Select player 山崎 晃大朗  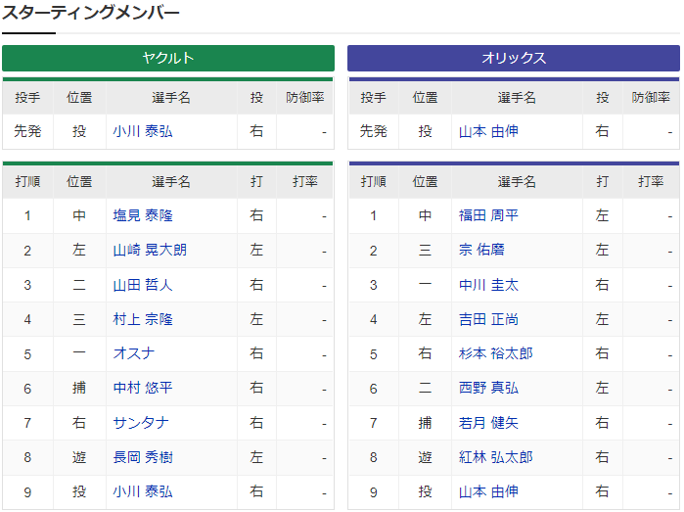pyautogui.click(x=150, y=251)
